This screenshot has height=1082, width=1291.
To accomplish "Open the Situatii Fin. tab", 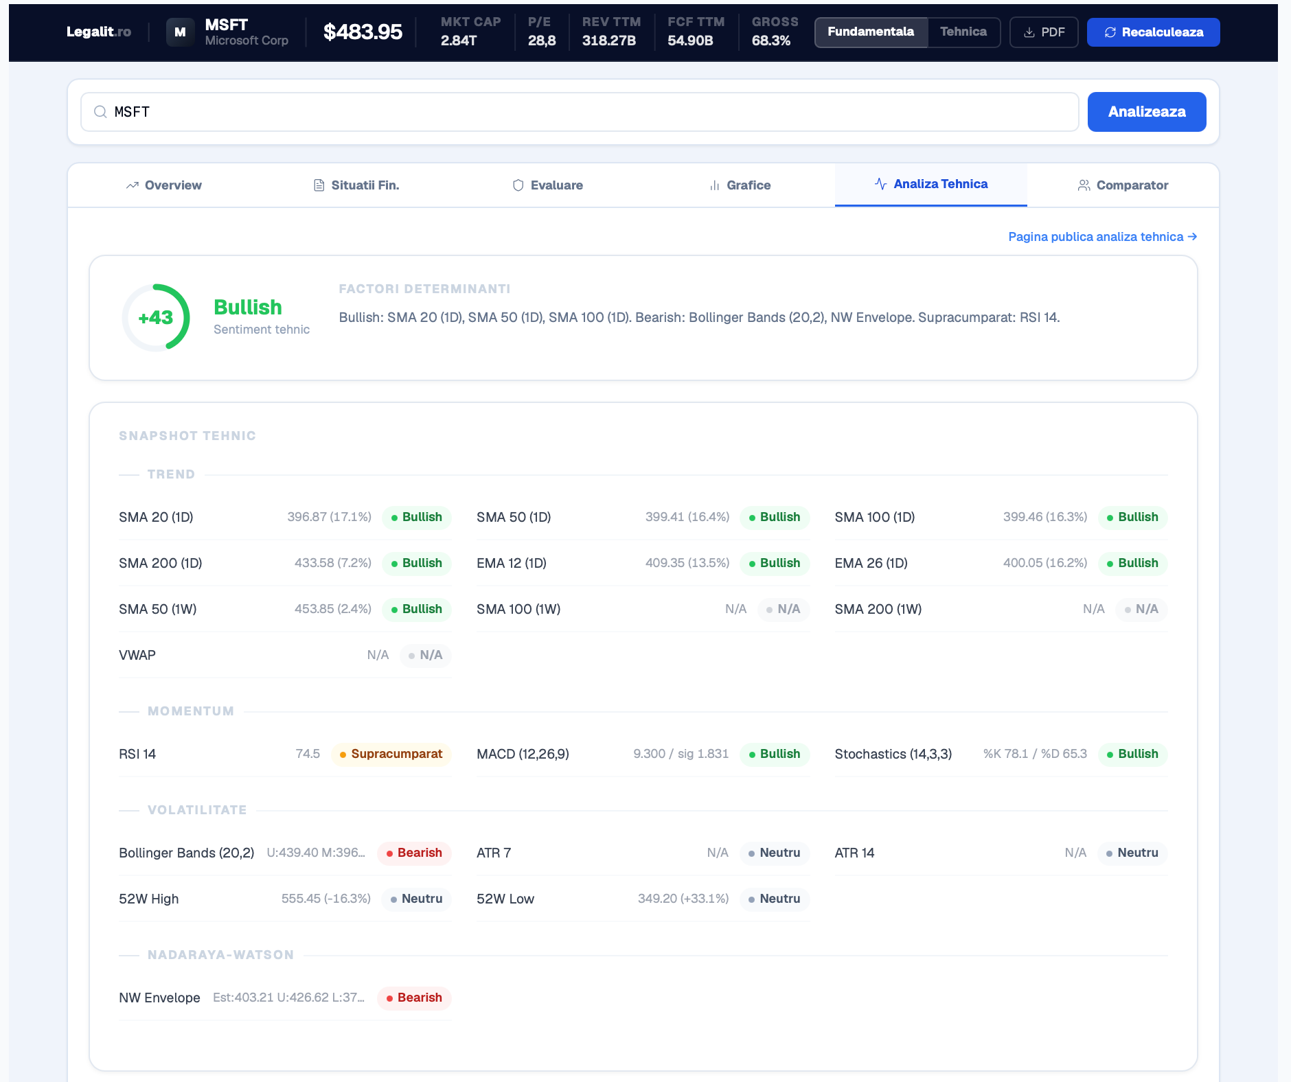I will (356, 185).
